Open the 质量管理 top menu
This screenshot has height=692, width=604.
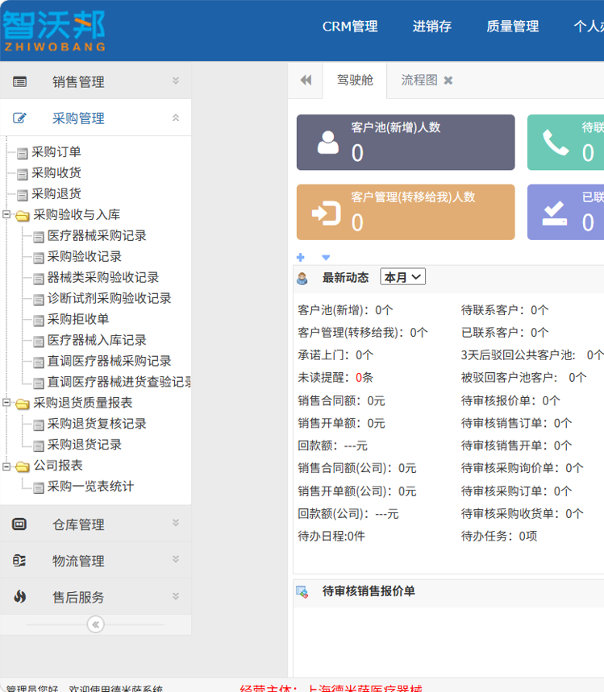click(513, 27)
